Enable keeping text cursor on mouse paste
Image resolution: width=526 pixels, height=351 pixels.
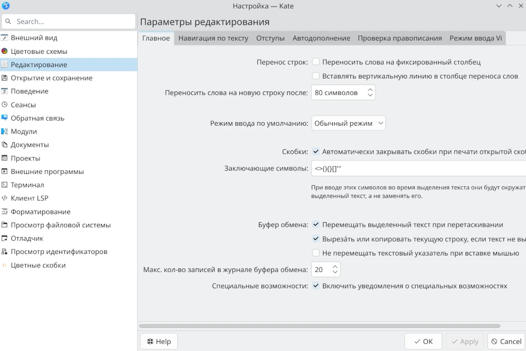coord(315,253)
